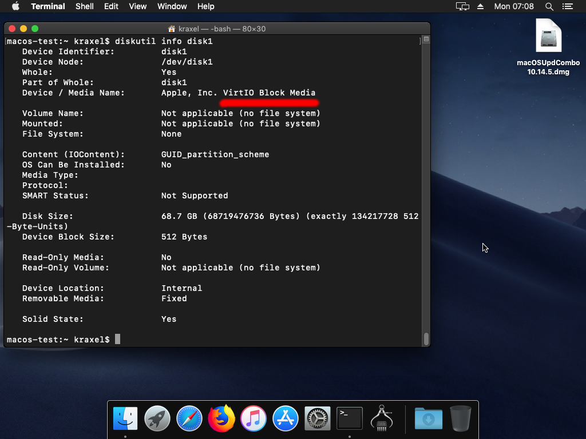The height and width of the screenshot is (439, 586).
Task: Open the Apple menu
Action: point(15,6)
